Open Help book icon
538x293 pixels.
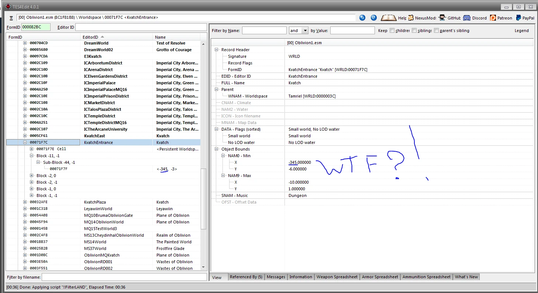pos(388,18)
